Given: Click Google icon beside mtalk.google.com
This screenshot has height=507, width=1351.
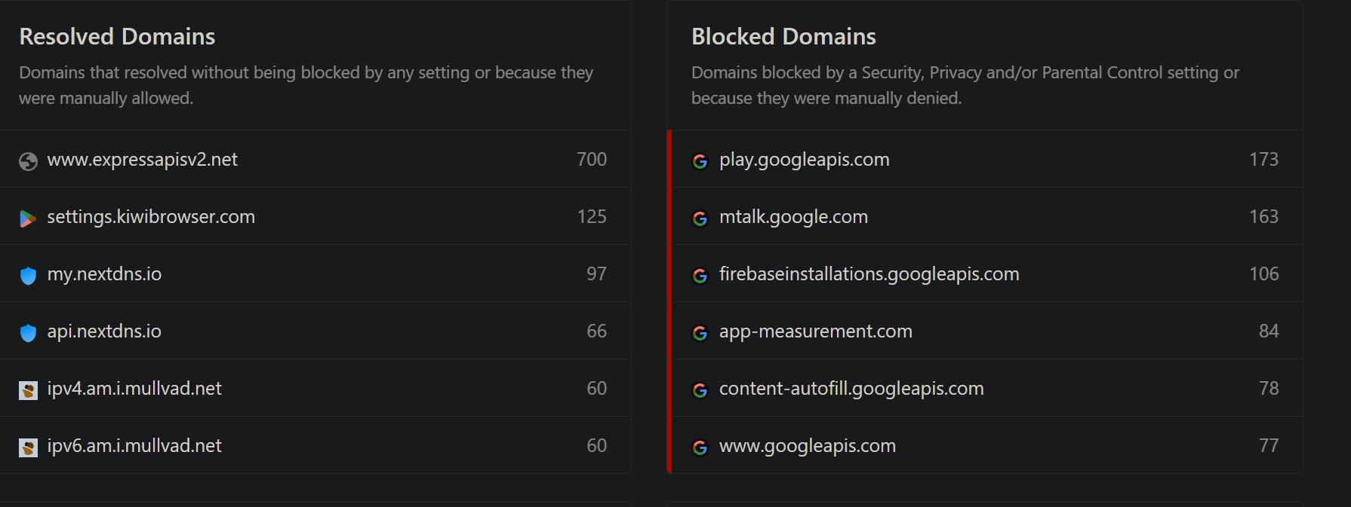Looking at the screenshot, I should point(700,218).
